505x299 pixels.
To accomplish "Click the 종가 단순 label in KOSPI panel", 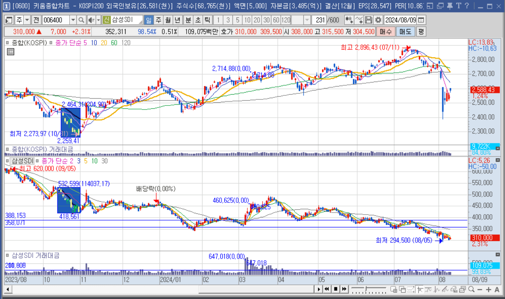I will coord(68,43).
